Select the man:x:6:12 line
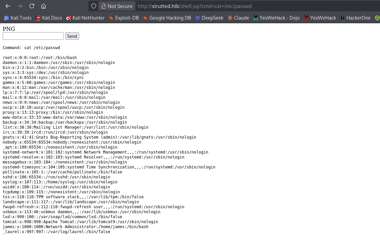Viewport: 380px width, 249px height. tap(59, 88)
